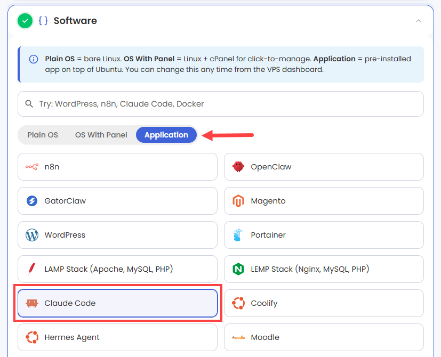
Task: Choose the n8n application card
Action: pyautogui.click(x=117, y=167)
